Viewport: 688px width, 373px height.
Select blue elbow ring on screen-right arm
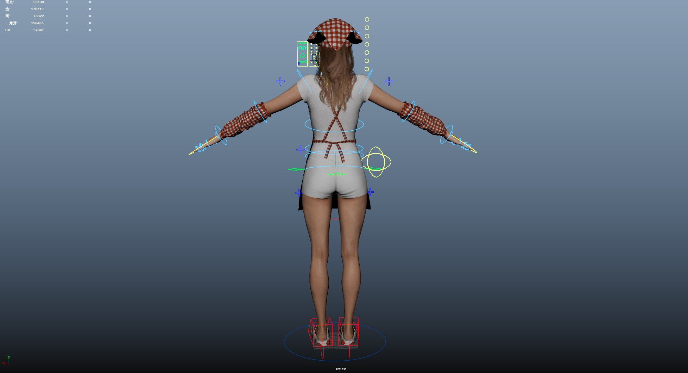409,111
